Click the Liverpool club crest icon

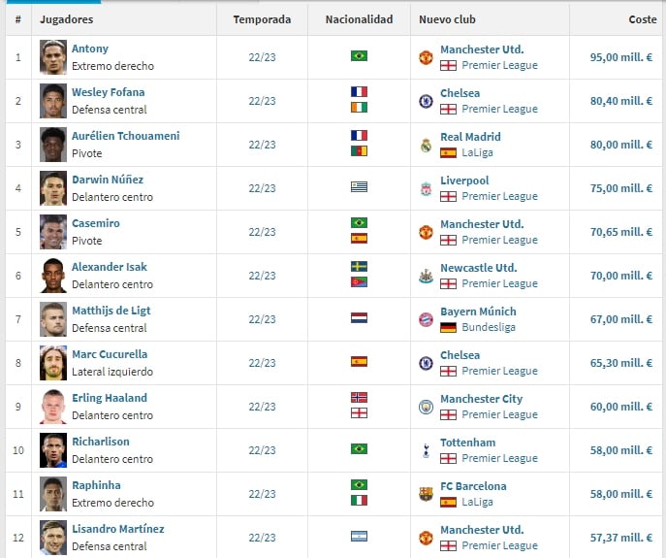426,189
